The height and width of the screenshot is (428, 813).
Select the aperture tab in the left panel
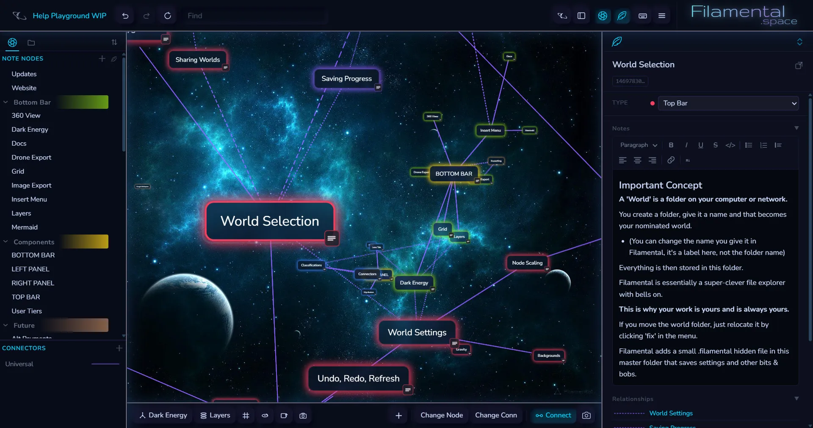pos(12,42)
